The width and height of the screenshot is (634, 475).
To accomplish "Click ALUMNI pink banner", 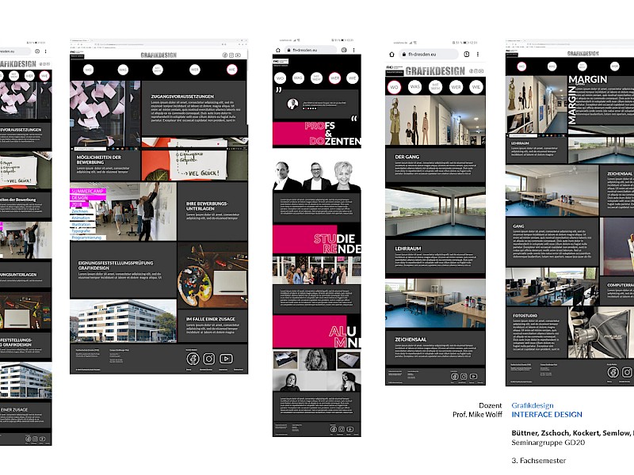I will pos(316,331).
